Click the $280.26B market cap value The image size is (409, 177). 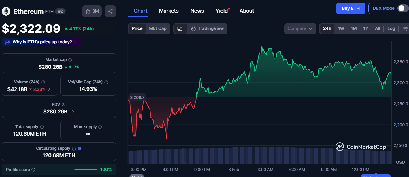pos(50,67)
